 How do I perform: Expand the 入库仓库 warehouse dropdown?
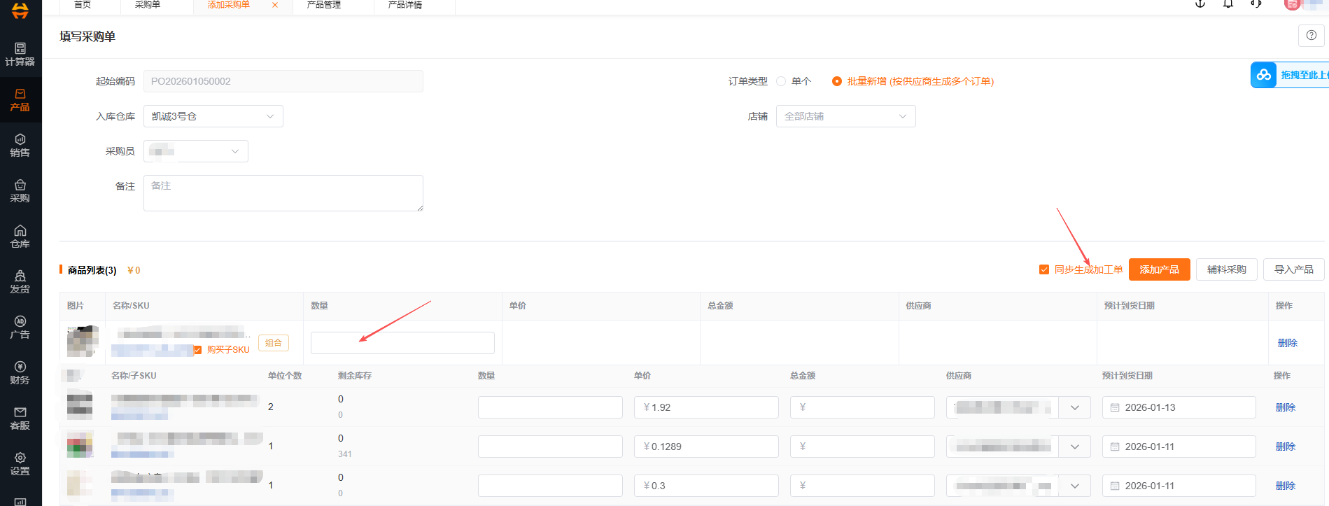213,116
